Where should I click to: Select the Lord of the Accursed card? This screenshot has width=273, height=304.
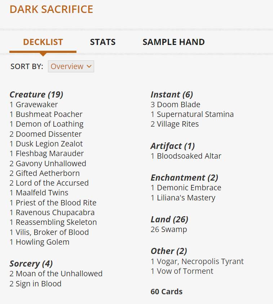coord(52,183)
